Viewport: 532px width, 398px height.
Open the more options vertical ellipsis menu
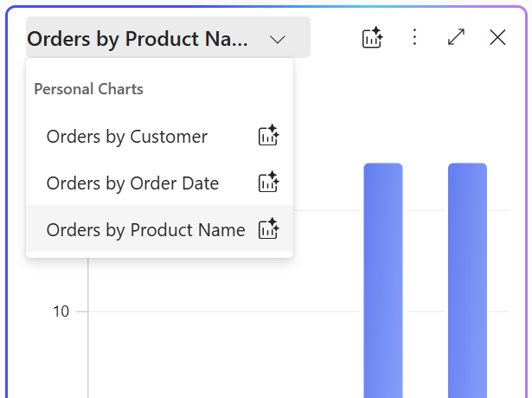coord(414,37)
